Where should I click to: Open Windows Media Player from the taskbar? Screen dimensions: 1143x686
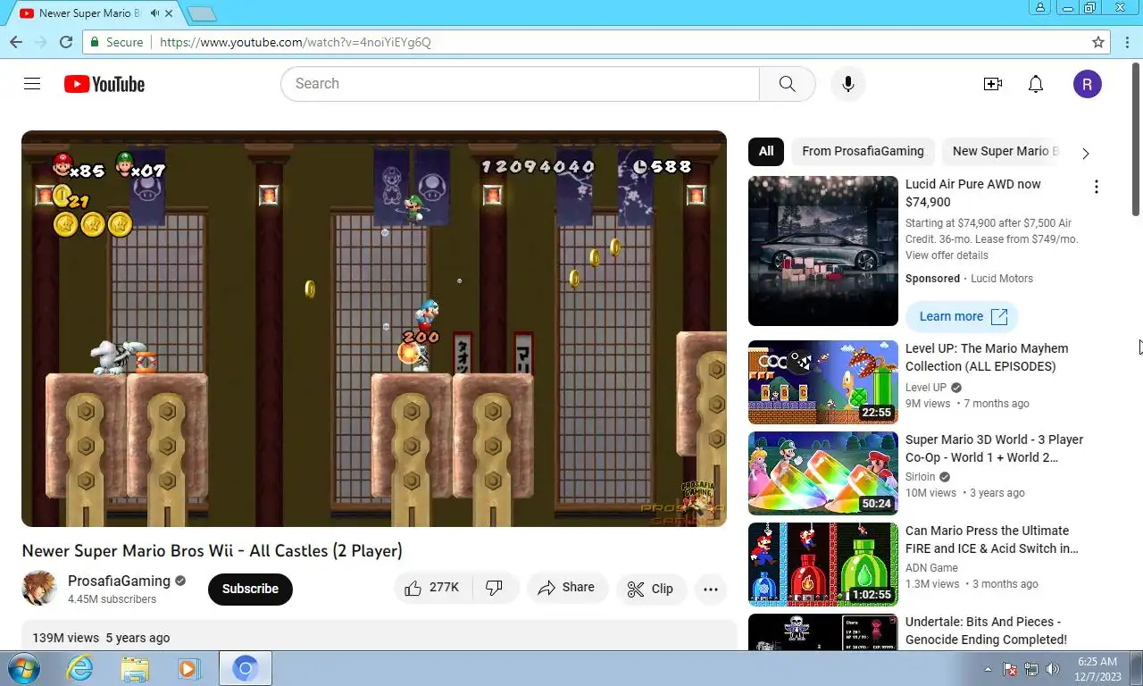tap(188, 668)
